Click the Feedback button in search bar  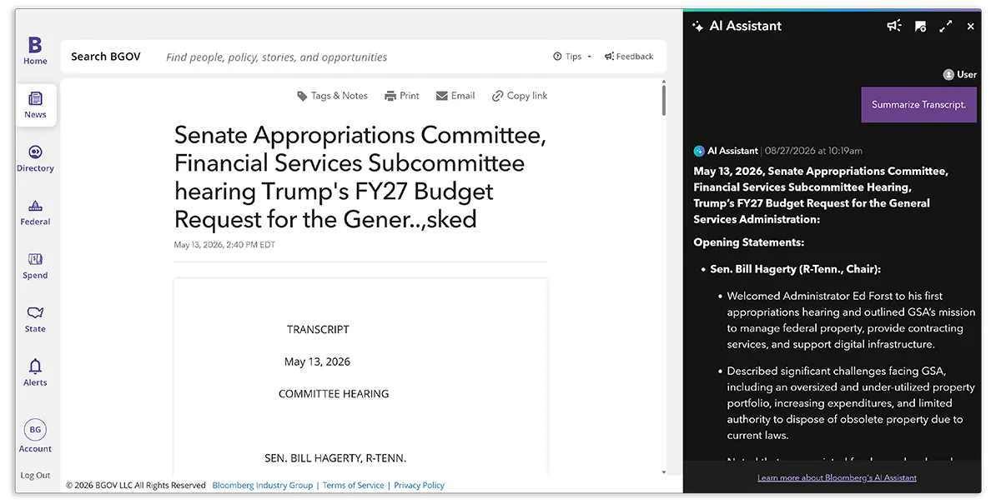pos(629,57)
